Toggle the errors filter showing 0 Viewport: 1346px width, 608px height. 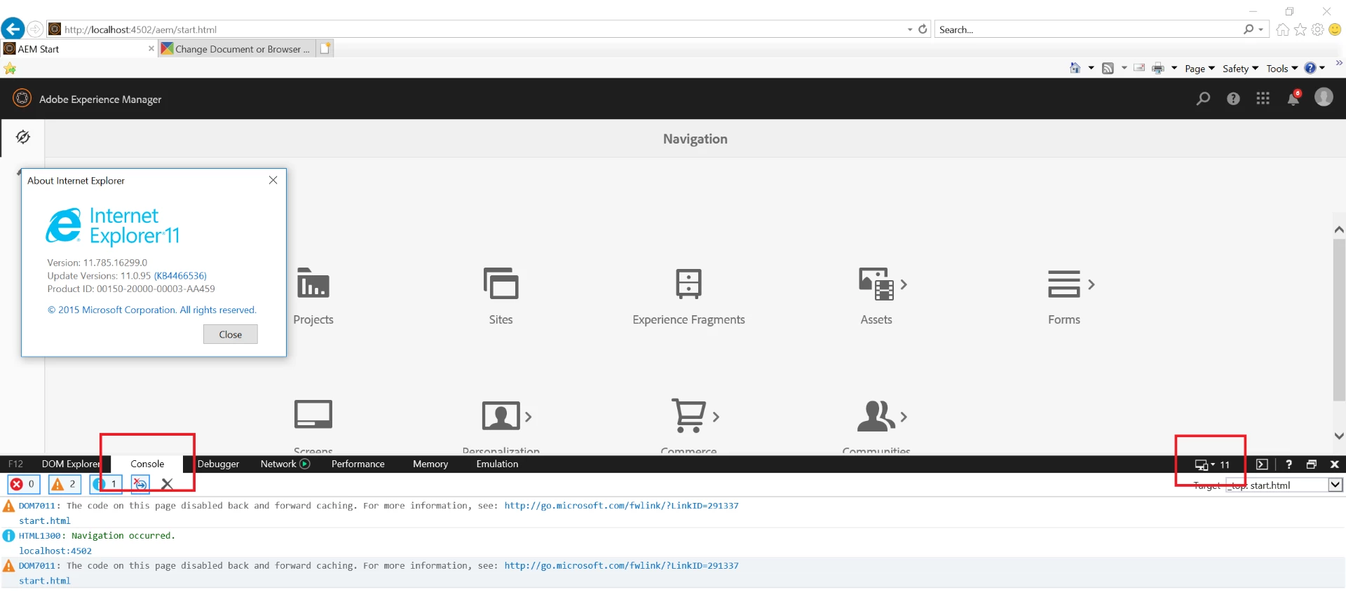(x=24, y=484)
